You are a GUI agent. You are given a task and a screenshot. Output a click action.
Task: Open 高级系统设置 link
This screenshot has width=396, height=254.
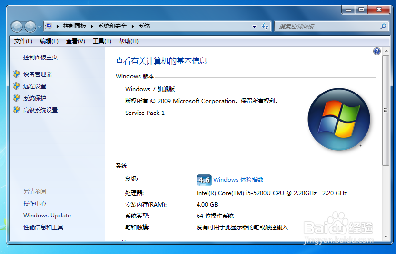pyautogui.click(x=40, y=110)
